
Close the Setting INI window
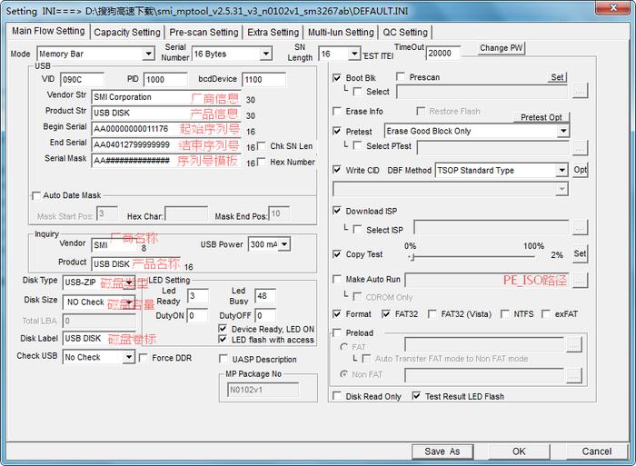pyautogui.click(x=613, y=7)
